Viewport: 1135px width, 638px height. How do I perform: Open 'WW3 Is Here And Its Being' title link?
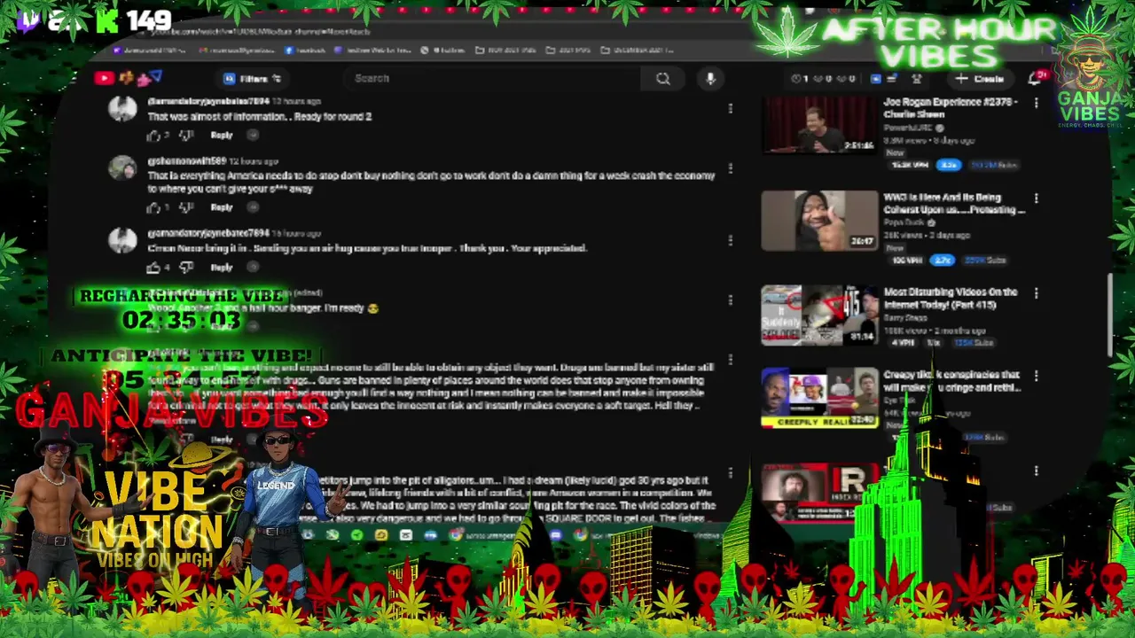[x=953, y=204]
